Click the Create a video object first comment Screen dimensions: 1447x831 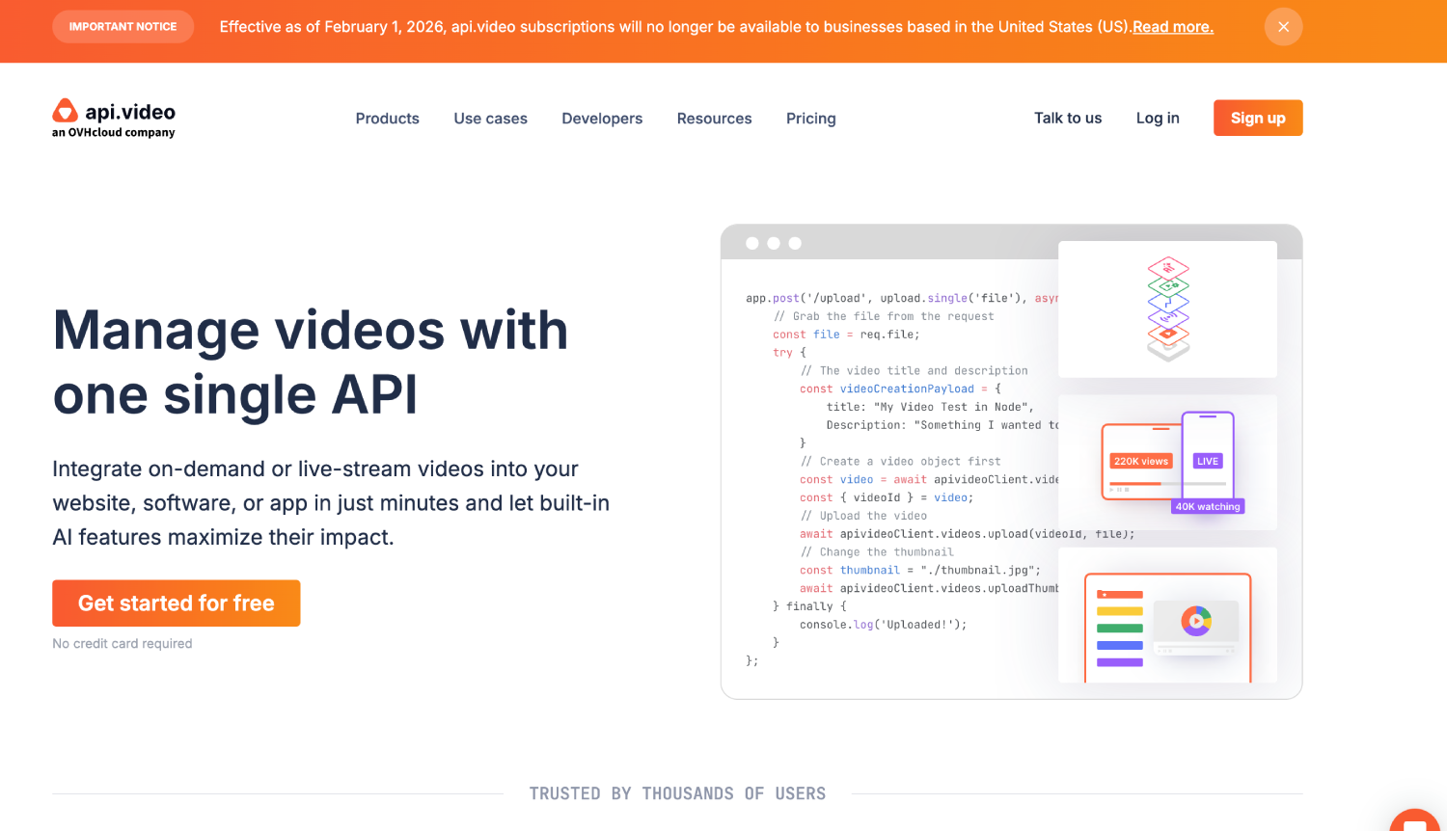(x=900, y=461)
